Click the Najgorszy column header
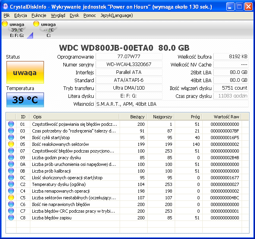Viewport: 255px width, 239px height. 161,117
